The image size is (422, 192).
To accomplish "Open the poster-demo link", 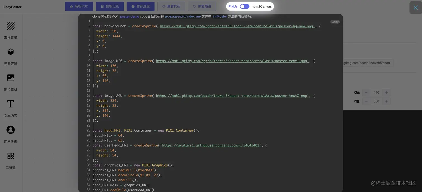I will point(130,16).
